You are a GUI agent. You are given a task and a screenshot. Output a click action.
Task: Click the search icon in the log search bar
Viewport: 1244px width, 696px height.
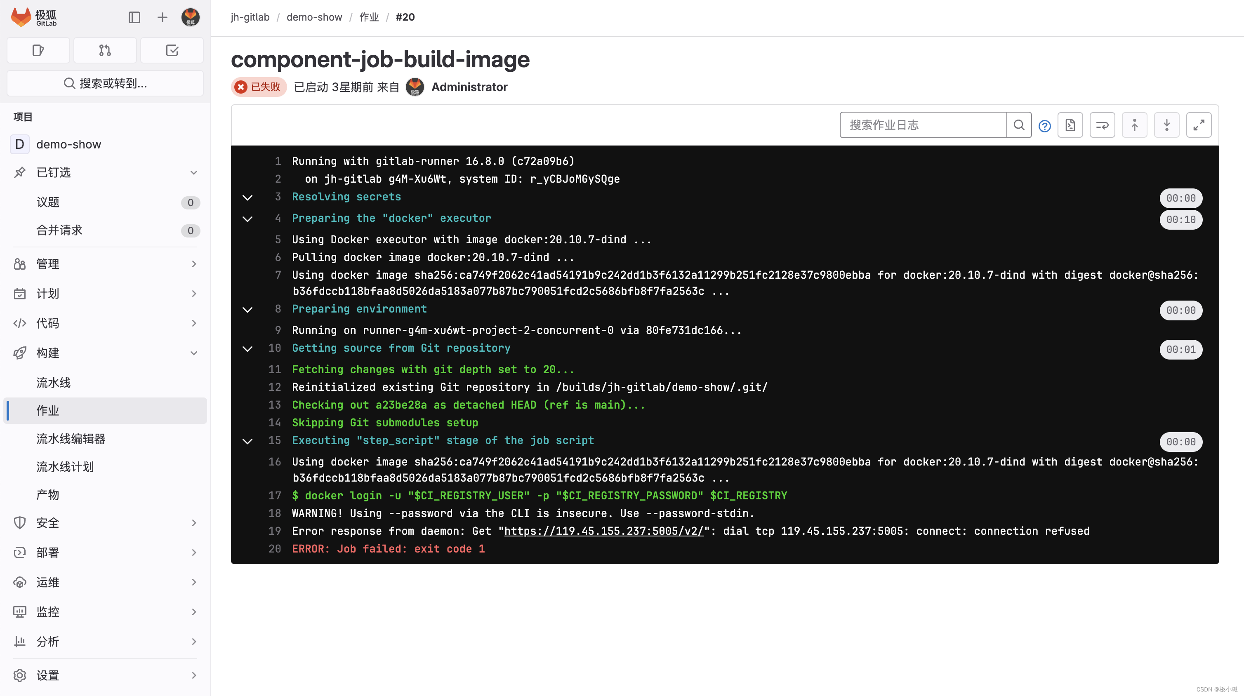(1019, 125)
